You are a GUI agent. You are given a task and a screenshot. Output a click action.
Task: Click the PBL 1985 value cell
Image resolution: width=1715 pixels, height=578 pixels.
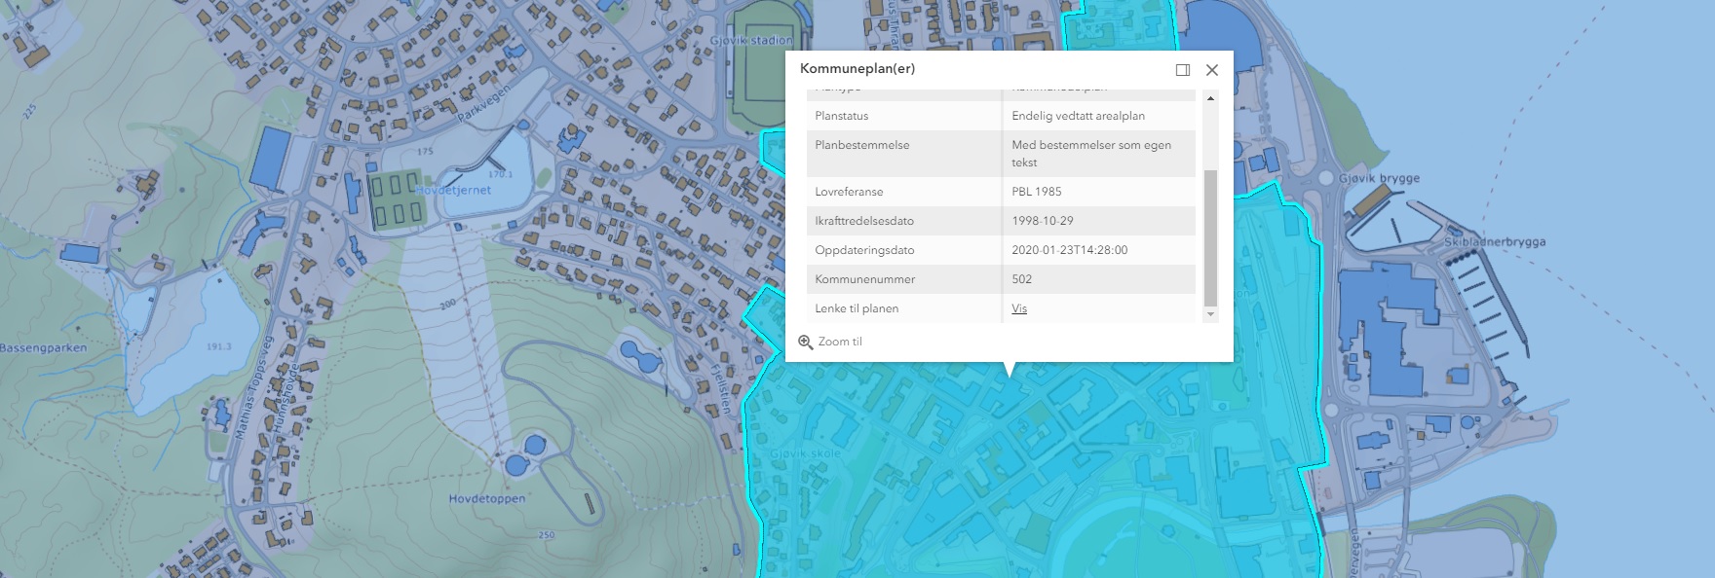1037,192
